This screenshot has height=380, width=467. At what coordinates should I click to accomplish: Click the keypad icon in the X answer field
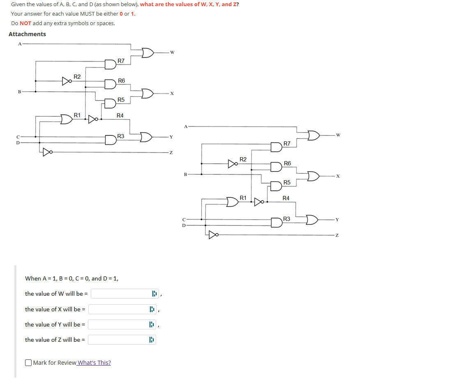[152, 309]
